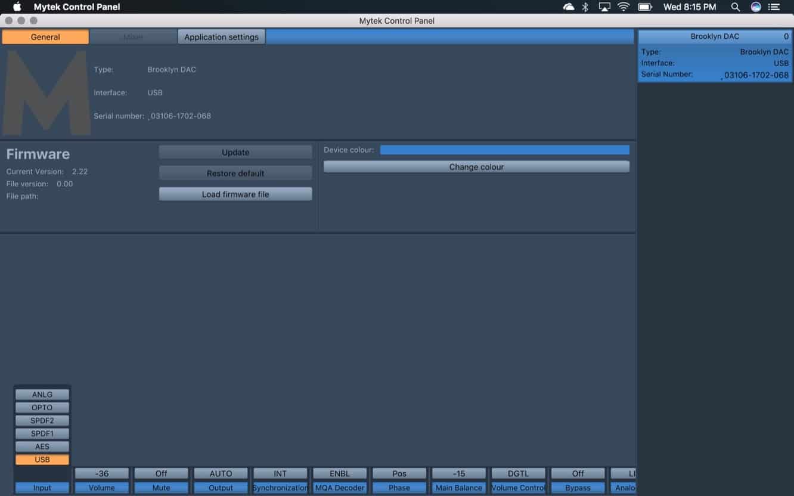Toggle MQA Decoder ENBL setting
The width and height of the screenshot is (794, 496).
point(340,473)
